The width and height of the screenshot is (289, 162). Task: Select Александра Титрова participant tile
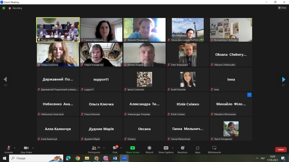[x=144, y=104]
